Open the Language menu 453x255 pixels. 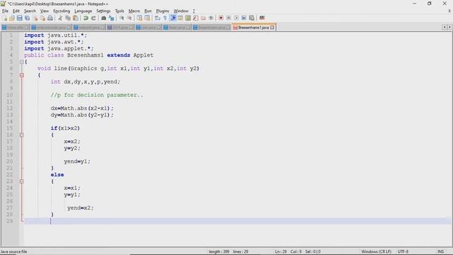(84, 11)
